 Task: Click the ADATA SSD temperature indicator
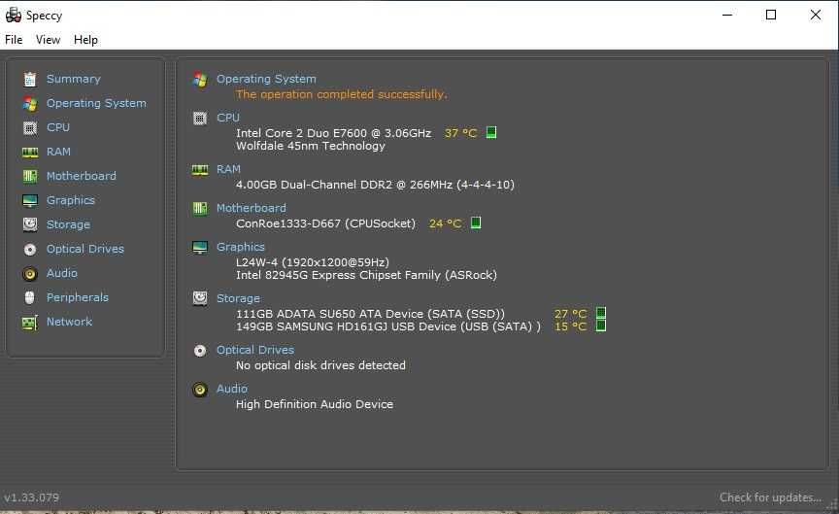point(601,313)
